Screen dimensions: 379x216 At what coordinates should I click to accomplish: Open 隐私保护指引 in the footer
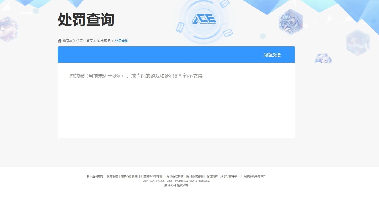click(x=129, y=176)
